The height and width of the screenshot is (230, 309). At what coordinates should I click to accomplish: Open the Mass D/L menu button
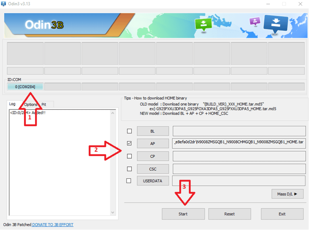coord(287,194)
